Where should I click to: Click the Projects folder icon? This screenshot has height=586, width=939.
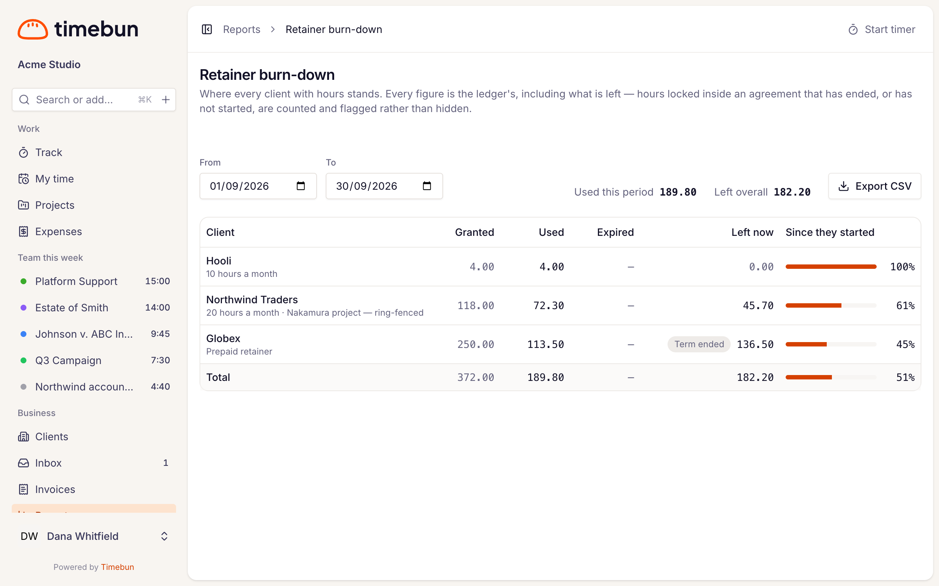(x=23, y=205)
